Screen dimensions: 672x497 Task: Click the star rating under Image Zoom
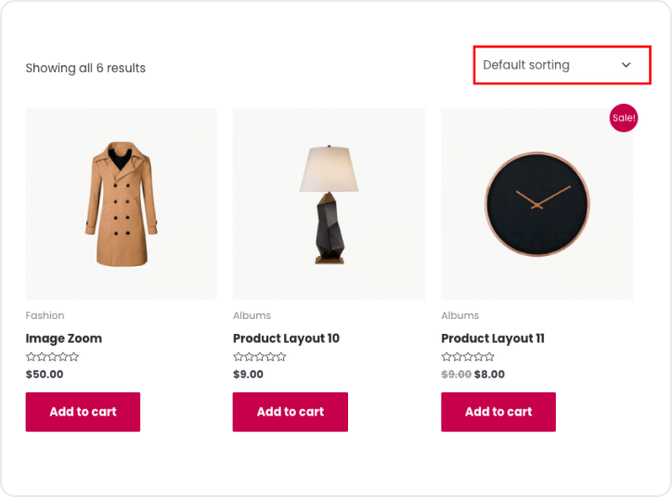[52, 357]
